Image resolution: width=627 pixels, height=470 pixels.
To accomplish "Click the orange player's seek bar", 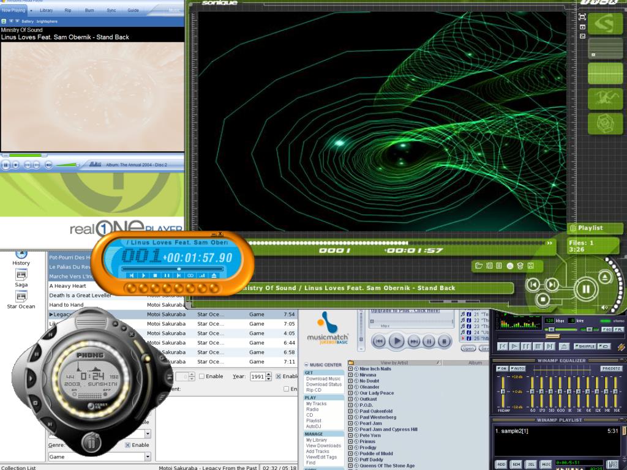I will click(173, 269).
